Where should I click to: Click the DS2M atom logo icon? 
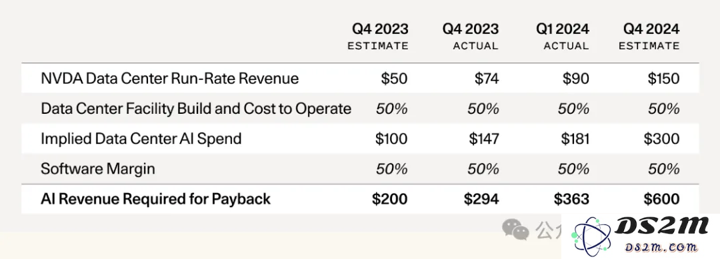pos(592,236)
